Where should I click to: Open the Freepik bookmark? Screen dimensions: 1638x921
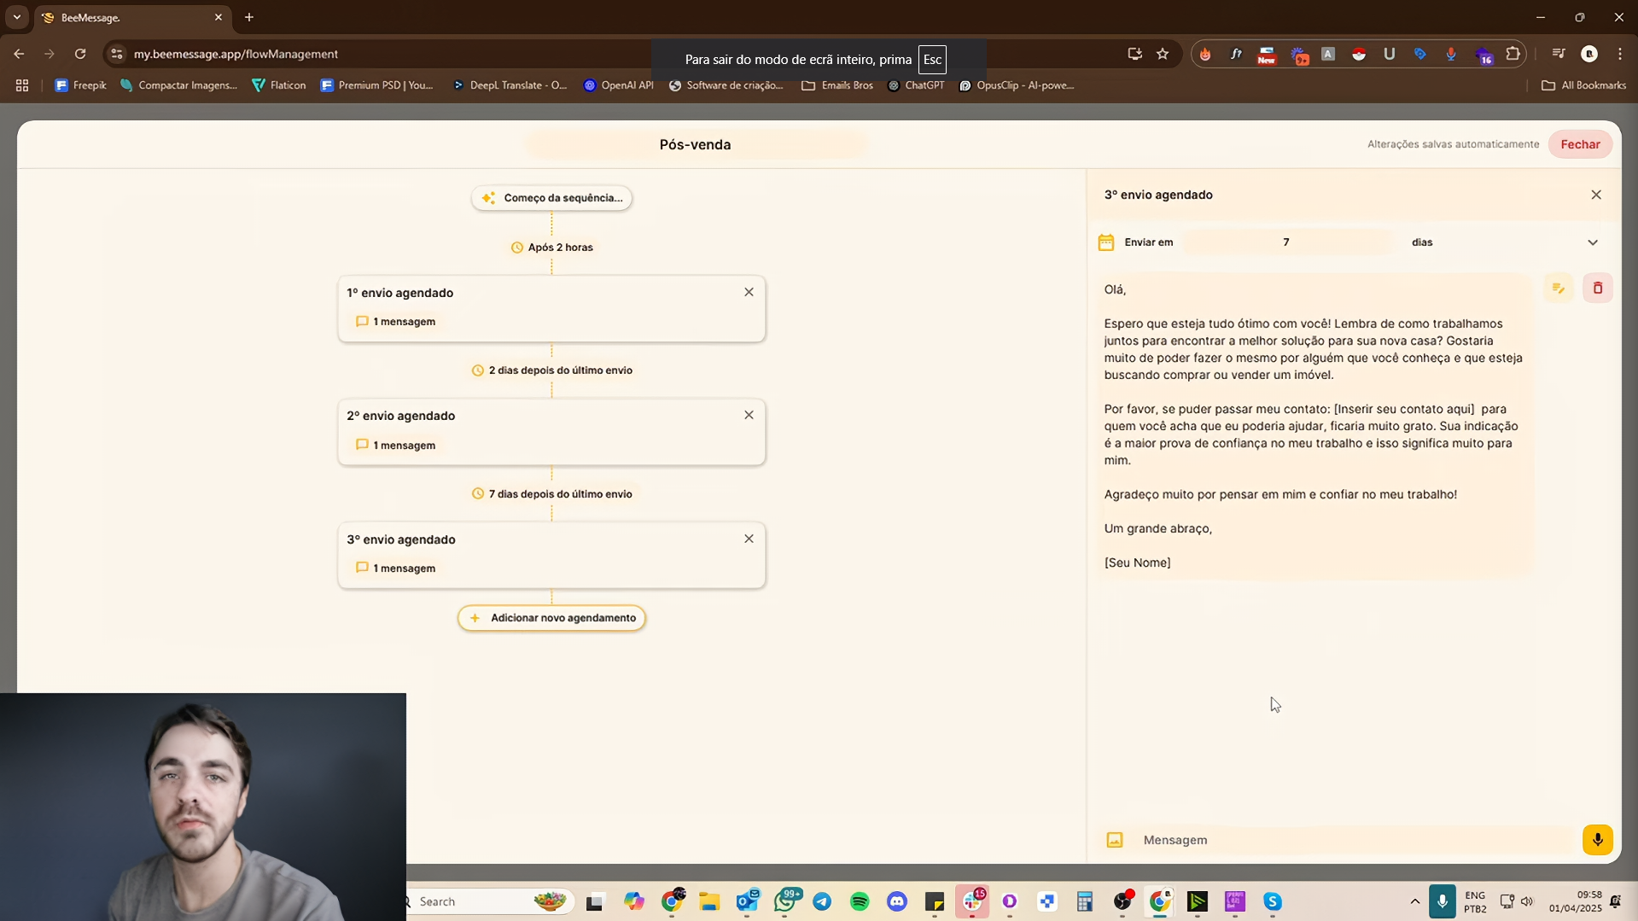[x=81, y=85]
